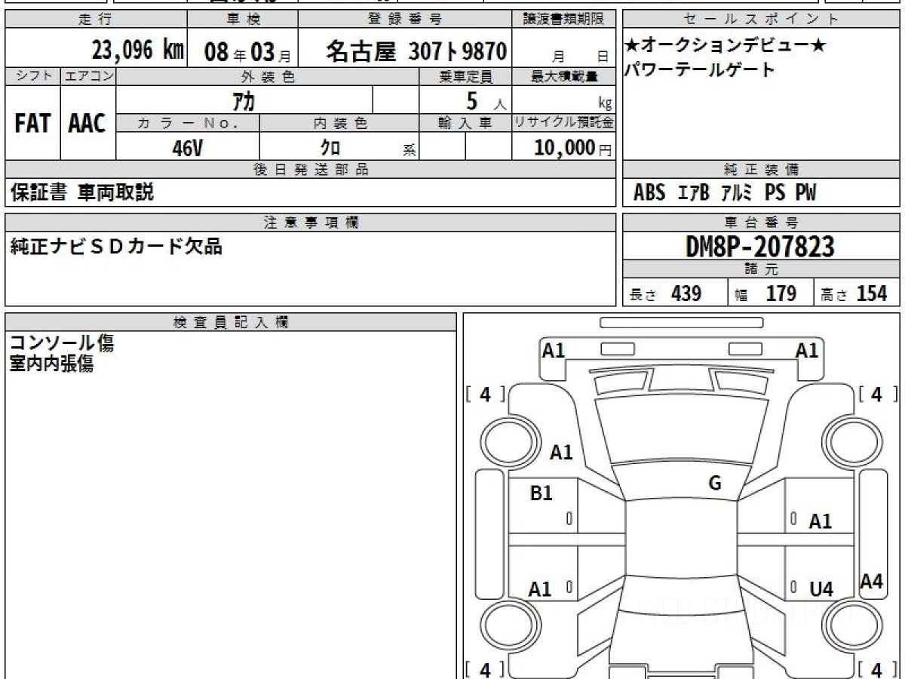Select registration number 名古屋 307ト9870

(x=416, y=51)
